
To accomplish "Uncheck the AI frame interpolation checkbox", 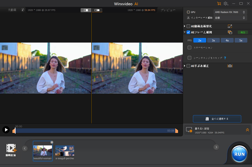I will tap(188, 32).
